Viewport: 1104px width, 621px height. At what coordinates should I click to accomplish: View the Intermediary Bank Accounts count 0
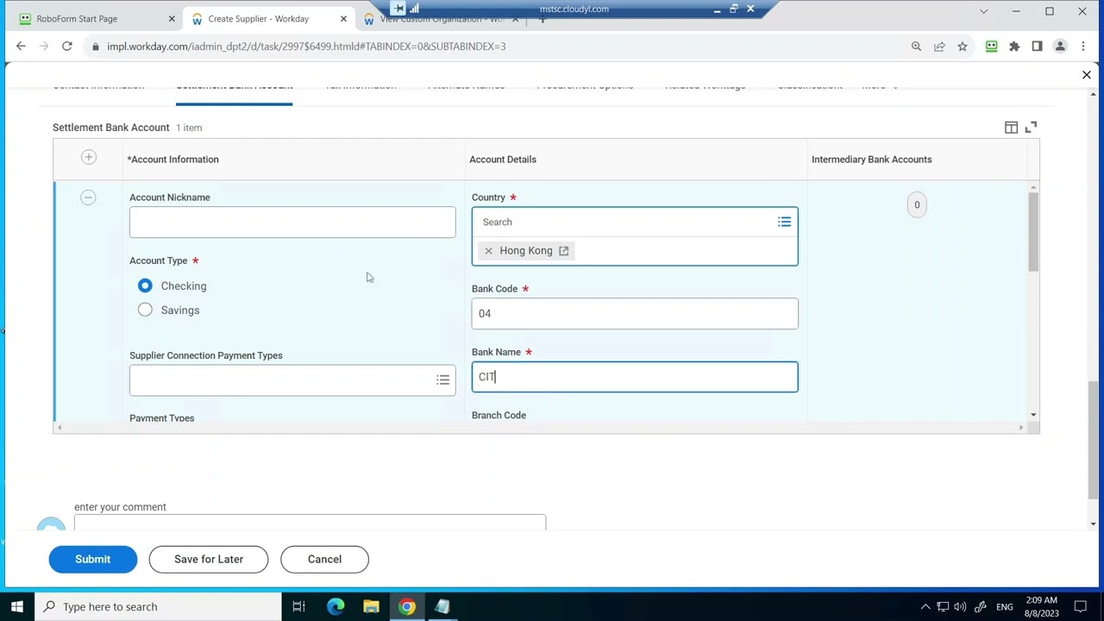point(917,205)
